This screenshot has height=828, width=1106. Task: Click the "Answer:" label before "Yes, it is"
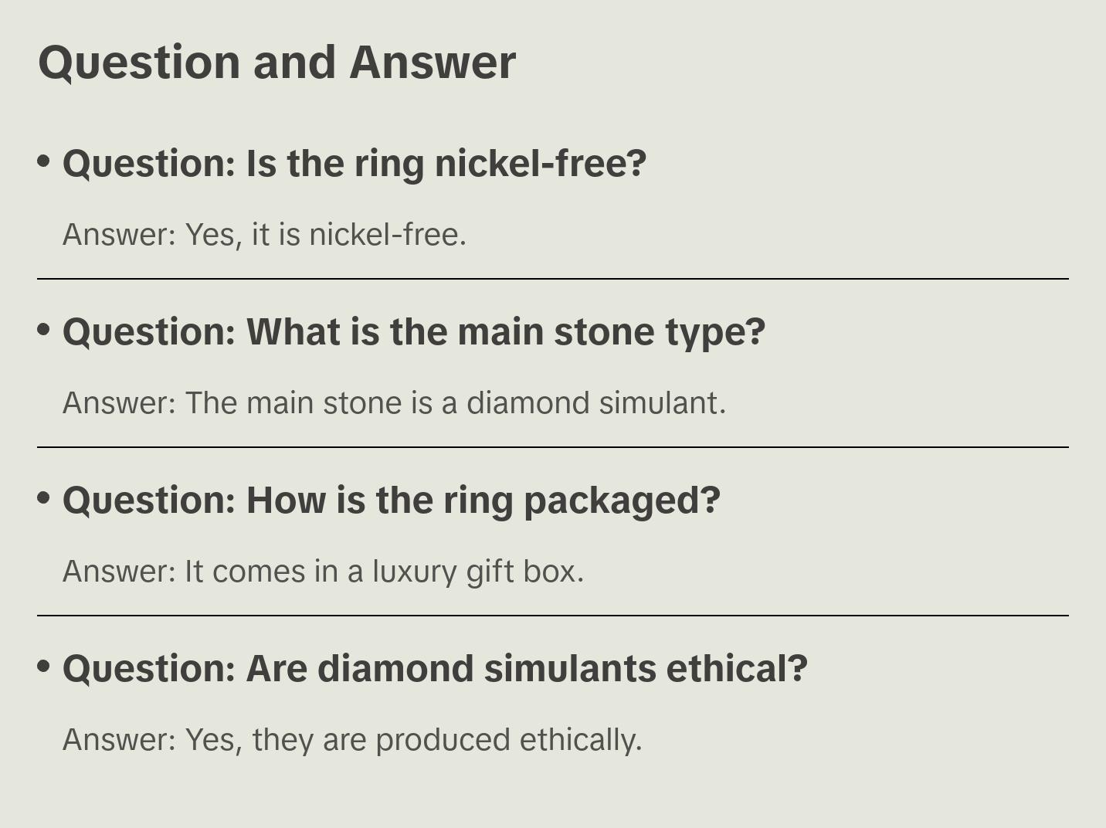[120, 235]
